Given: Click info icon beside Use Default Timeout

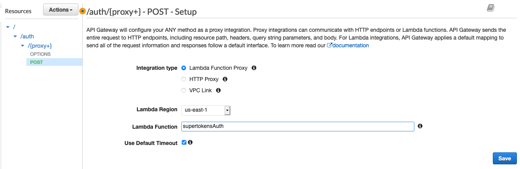Looking at the screenshot, I should pyautogui.click(x=190, y=143).
